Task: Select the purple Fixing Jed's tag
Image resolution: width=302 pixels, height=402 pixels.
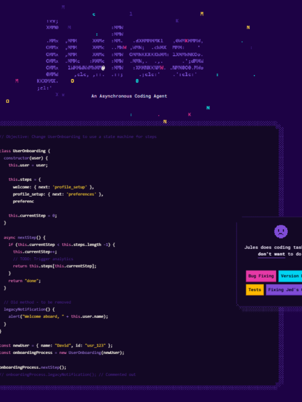Action: tap(284, 290)
